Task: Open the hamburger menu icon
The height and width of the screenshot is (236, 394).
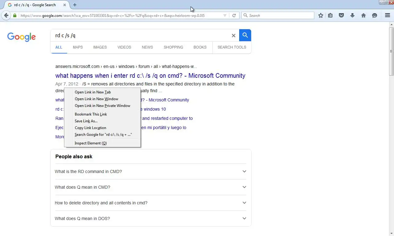Action: [x=388, y=15]
